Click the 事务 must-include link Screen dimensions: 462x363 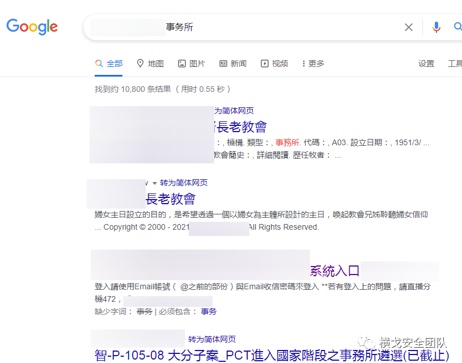coord(209,312)
